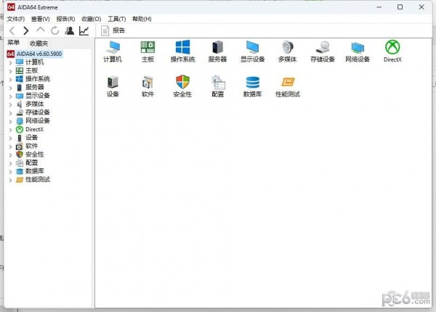Maximize the AIDA64 Extreme window
Viewport: 436px width, 312px height.
click(x=400, y=7)
